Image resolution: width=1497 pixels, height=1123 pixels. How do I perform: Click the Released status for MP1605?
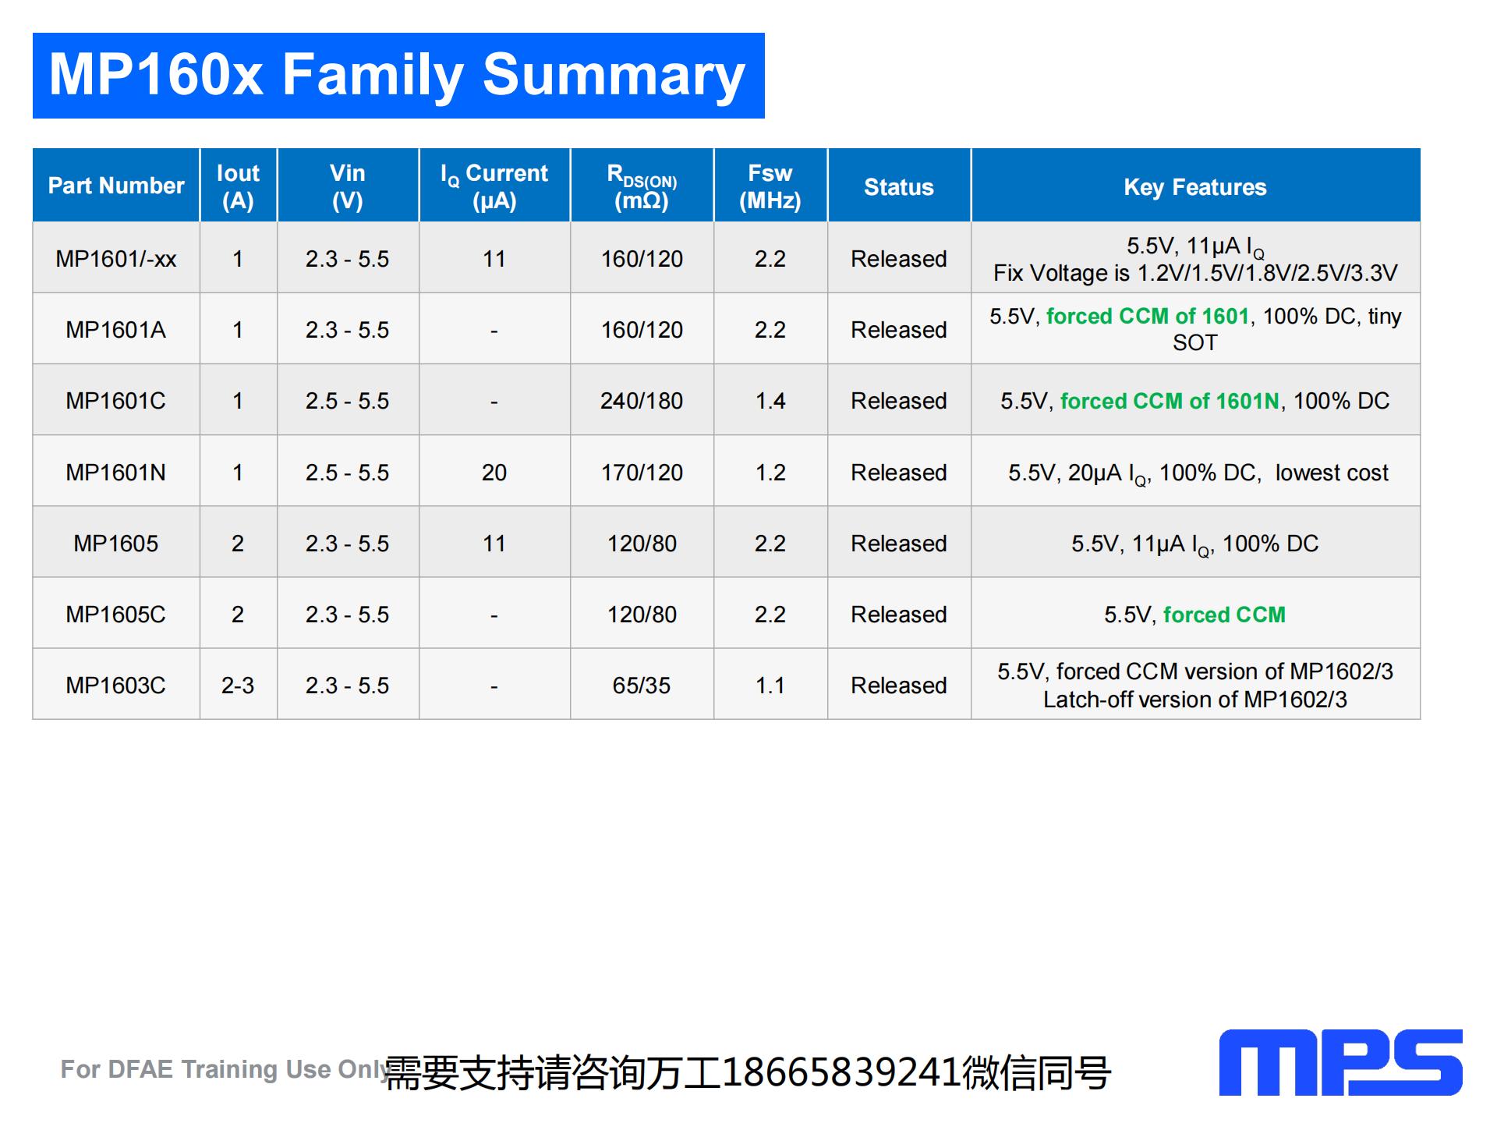click(899, 544)
